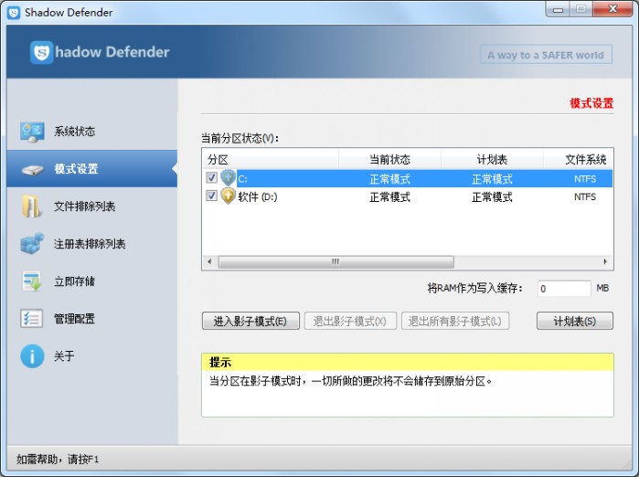Click the A way to a SAFER world banner
The height and width of the screenshot is (477, 639).
coord(546,55)
